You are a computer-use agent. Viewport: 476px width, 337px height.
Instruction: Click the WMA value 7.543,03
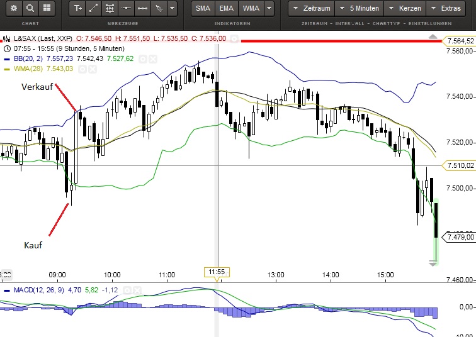coord(60,69)
